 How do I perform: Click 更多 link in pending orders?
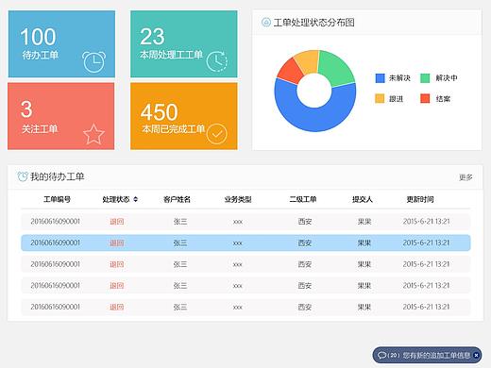[x=466, y=177]
